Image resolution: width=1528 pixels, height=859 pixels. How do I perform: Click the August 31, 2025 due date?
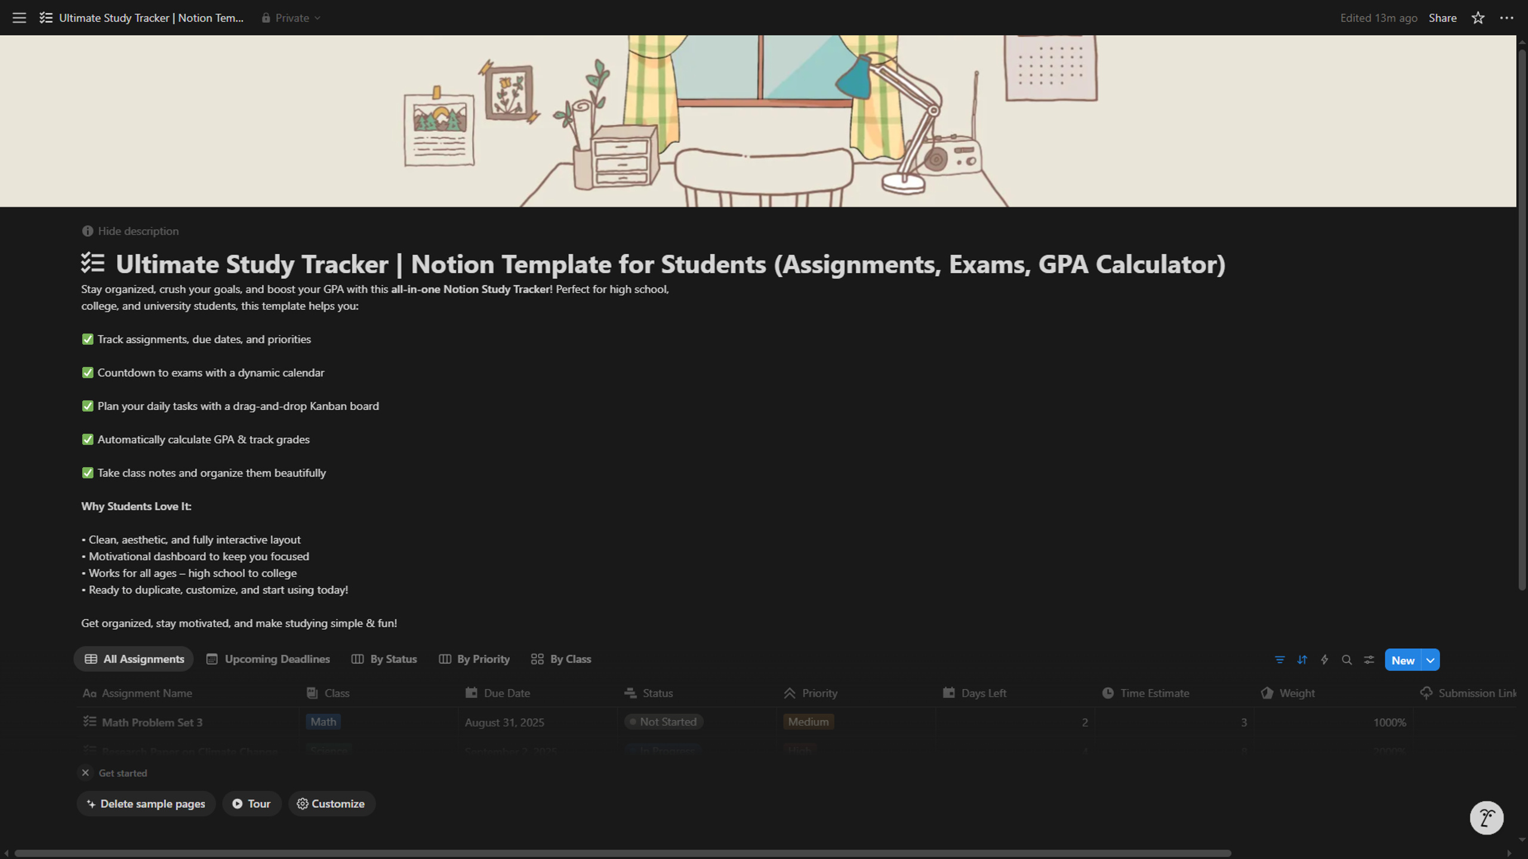[504, 722]
